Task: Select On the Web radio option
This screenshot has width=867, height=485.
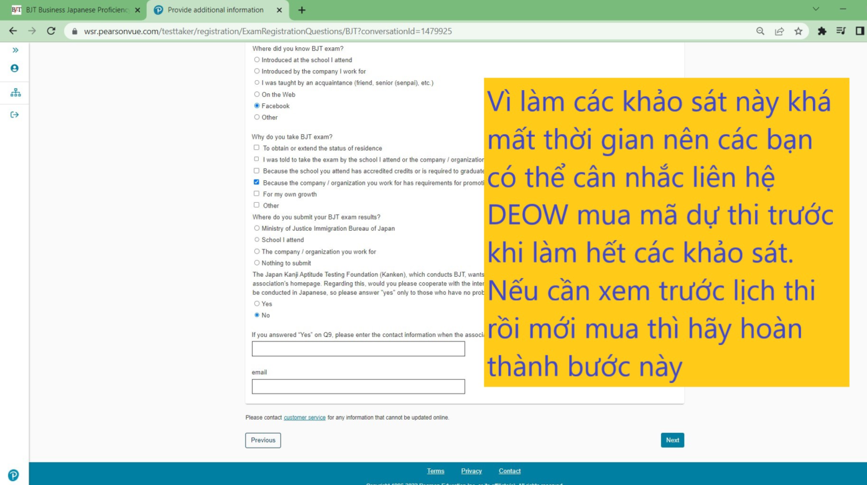Action: click(257, 94)
